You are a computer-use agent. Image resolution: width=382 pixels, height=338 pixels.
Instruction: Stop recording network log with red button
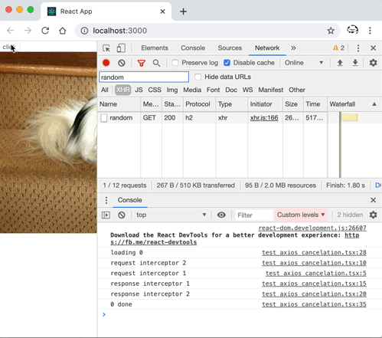pyautogui.click(x=106, y=63)
